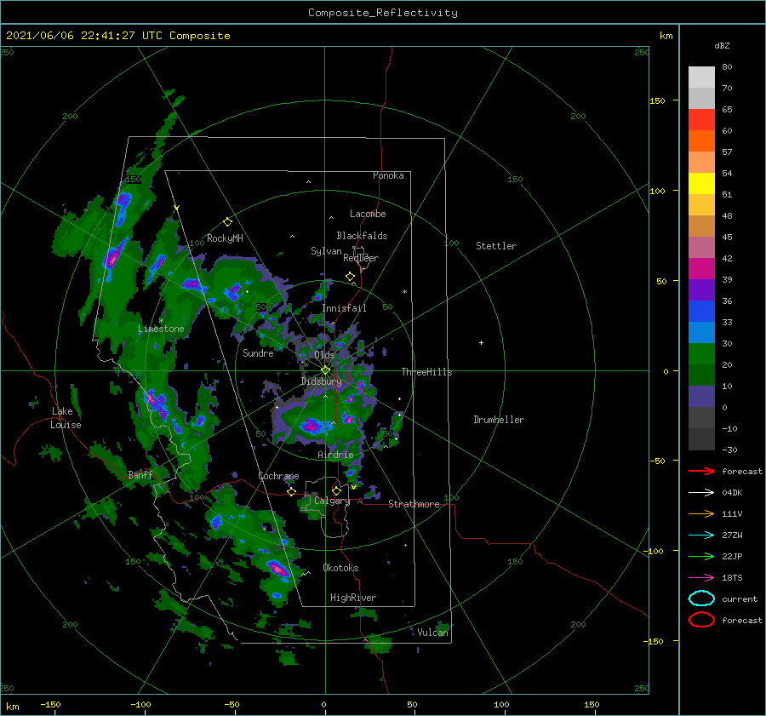Click the dBZ legend heading
The image size is (766, 716).
(722, 45)
